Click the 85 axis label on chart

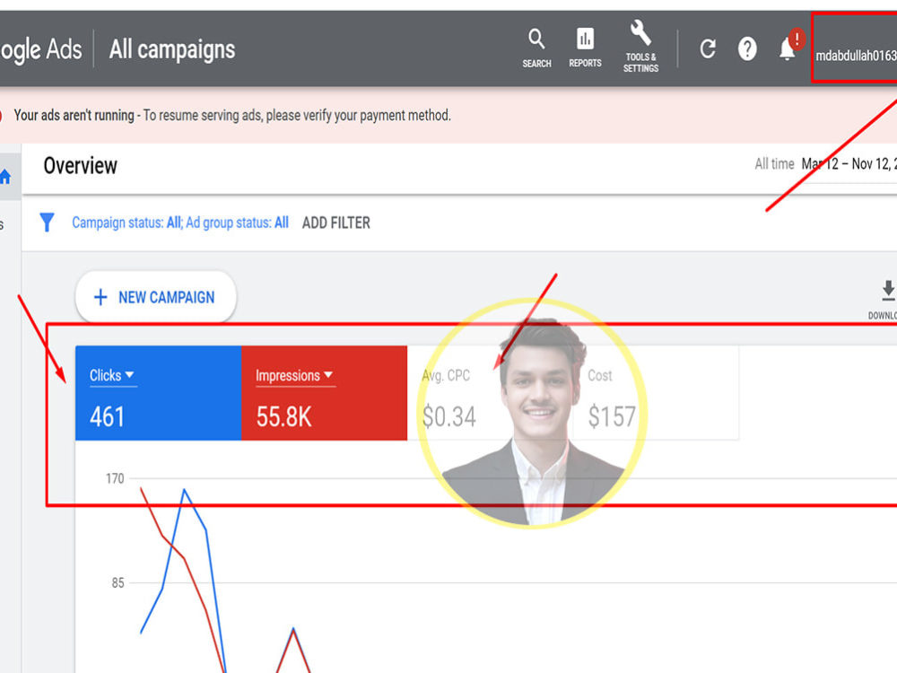(118, 583)
